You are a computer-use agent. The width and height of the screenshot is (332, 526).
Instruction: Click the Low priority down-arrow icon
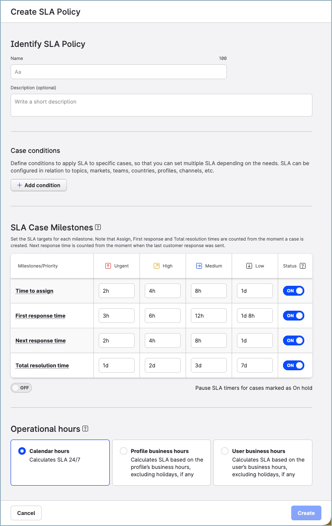pos(249,265)
